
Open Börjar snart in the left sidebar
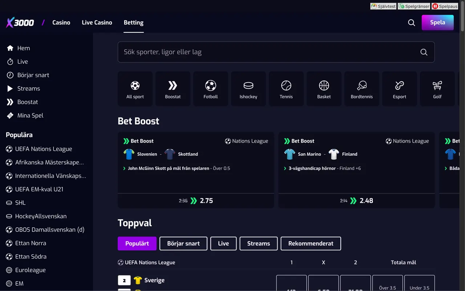click(x=28, y=75)
